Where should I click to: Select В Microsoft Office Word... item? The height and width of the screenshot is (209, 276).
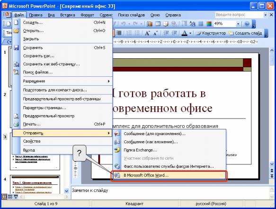tap(169, 175)
